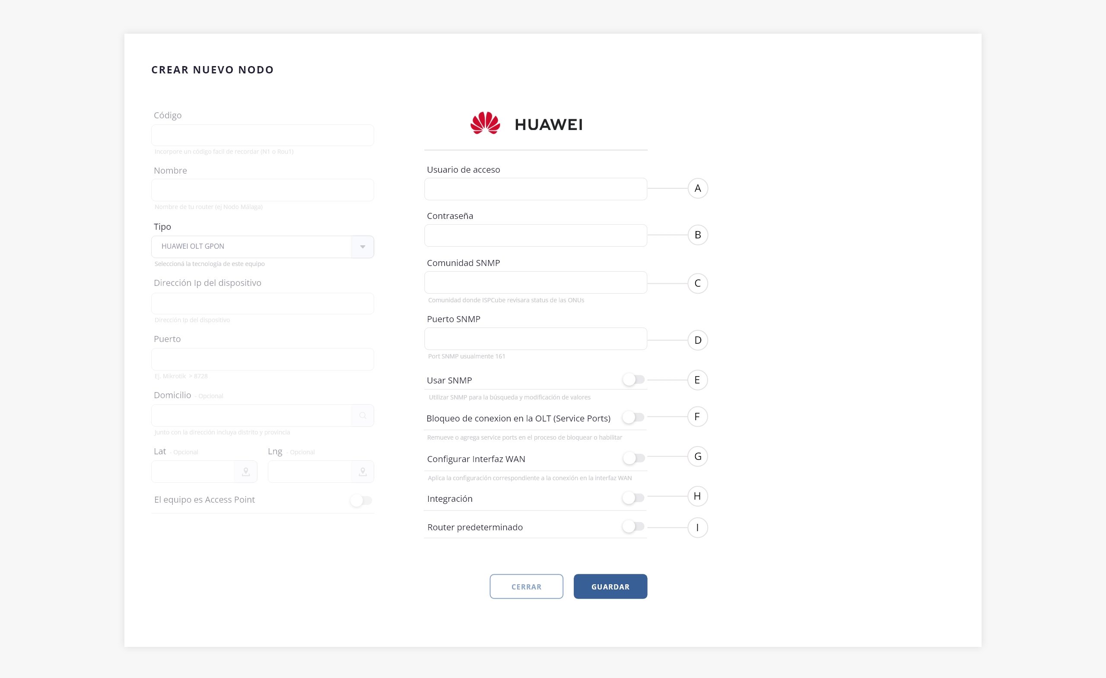Enable the Usar SNMP toggle

pos(633,380)
